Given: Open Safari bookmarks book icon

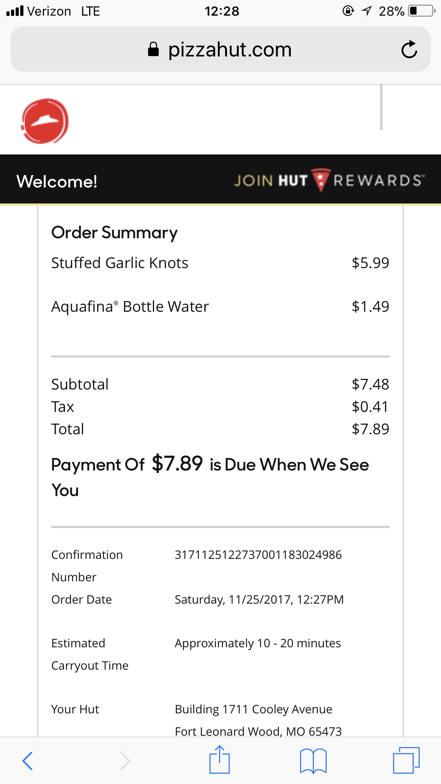Looking at the screenshot, I should coord(313,761).
